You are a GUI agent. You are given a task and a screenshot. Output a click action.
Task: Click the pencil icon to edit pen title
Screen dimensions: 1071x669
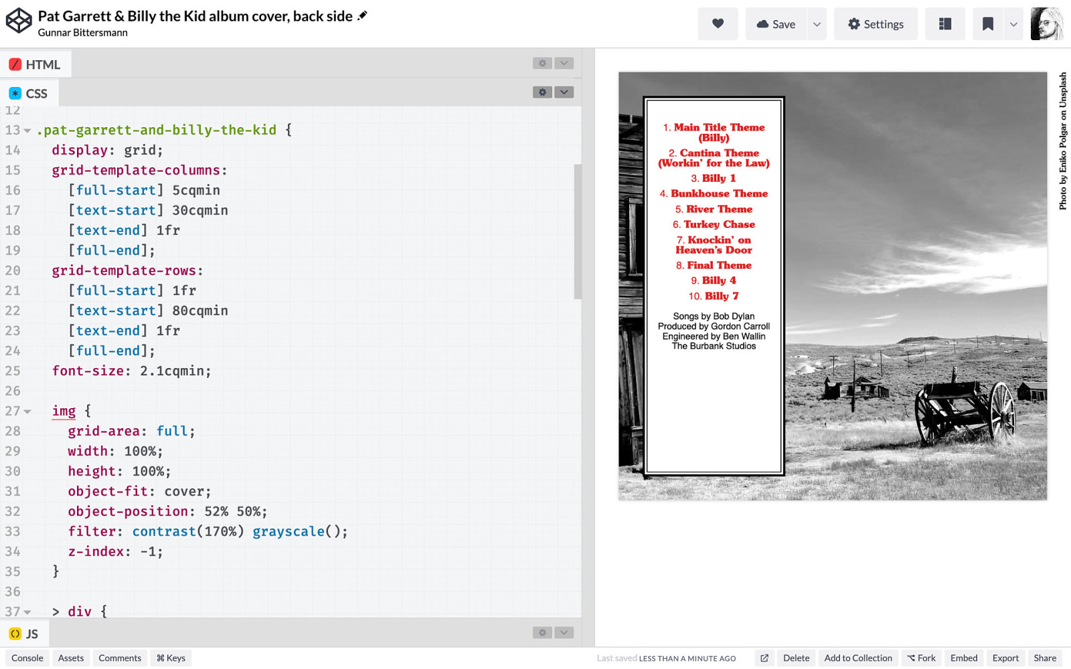point(363,15)
